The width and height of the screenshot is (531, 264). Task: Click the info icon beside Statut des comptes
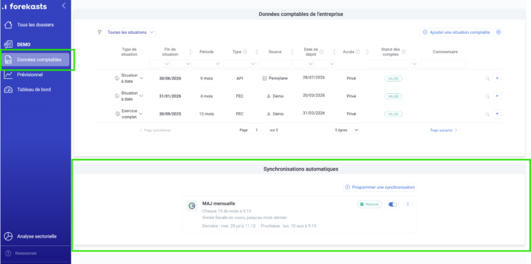pyautogui.click(x=404, y=52)
